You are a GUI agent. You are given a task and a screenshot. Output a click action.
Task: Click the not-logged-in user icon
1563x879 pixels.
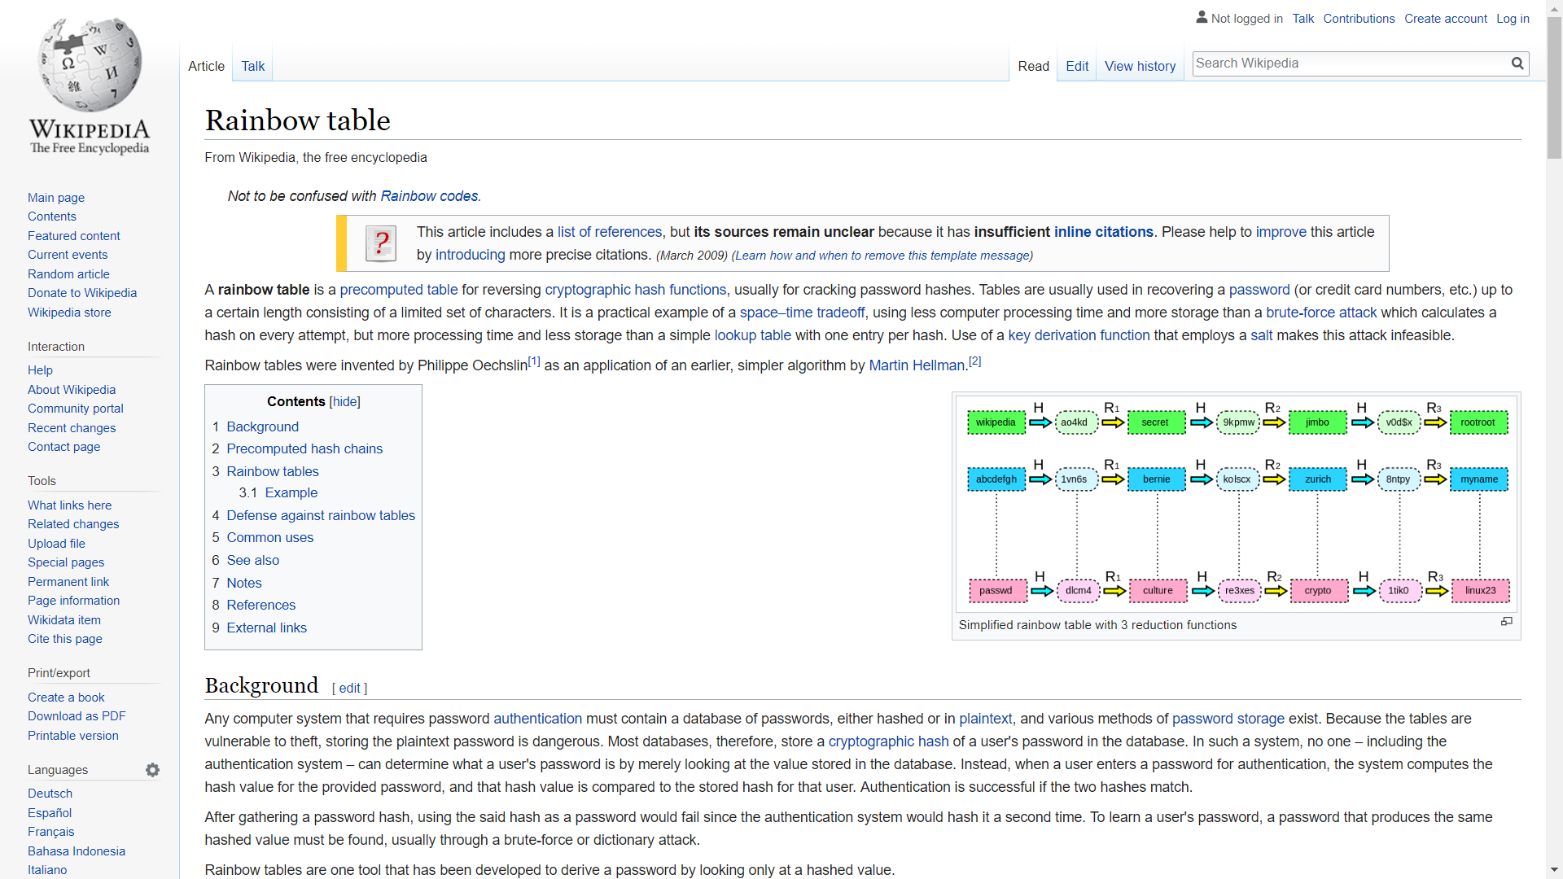pyautogui.click(x=1202, y=17)
